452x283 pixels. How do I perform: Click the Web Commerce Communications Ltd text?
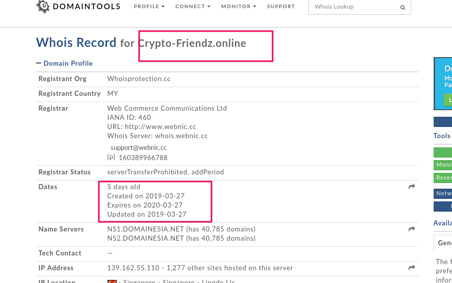(x=167, y=108)
